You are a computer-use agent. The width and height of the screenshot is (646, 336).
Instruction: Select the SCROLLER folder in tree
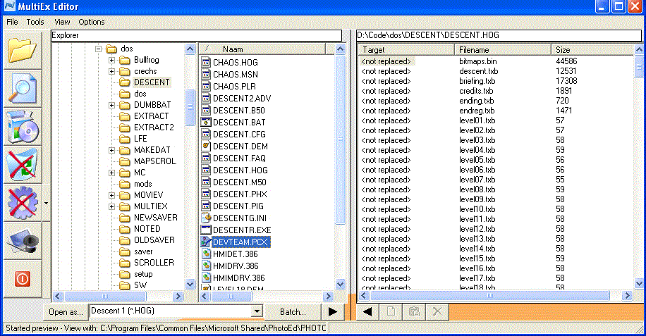[x=154, y=262]
